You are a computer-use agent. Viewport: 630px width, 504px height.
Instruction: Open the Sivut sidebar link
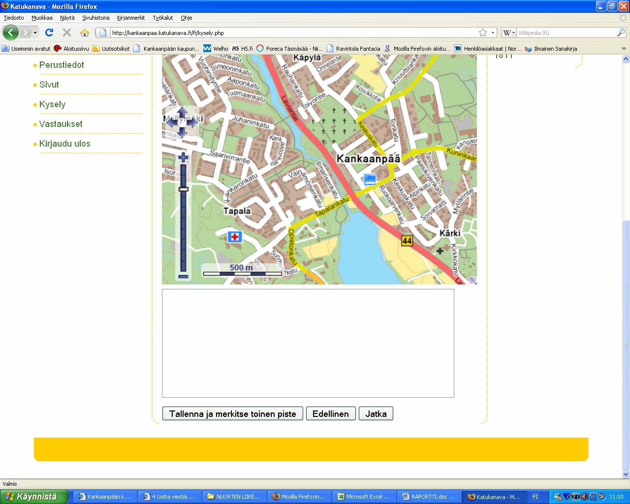coord(49,85)
